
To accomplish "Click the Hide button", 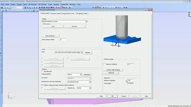I will pyautogui.click(x=101, y=96).
